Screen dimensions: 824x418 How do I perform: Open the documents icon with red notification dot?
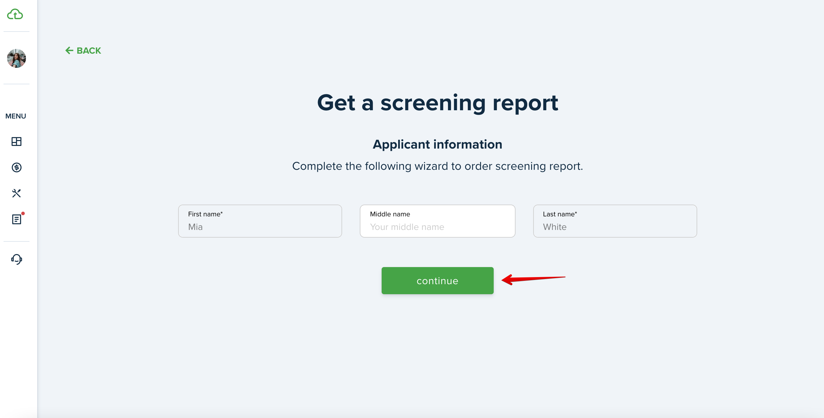coord(17,219)
